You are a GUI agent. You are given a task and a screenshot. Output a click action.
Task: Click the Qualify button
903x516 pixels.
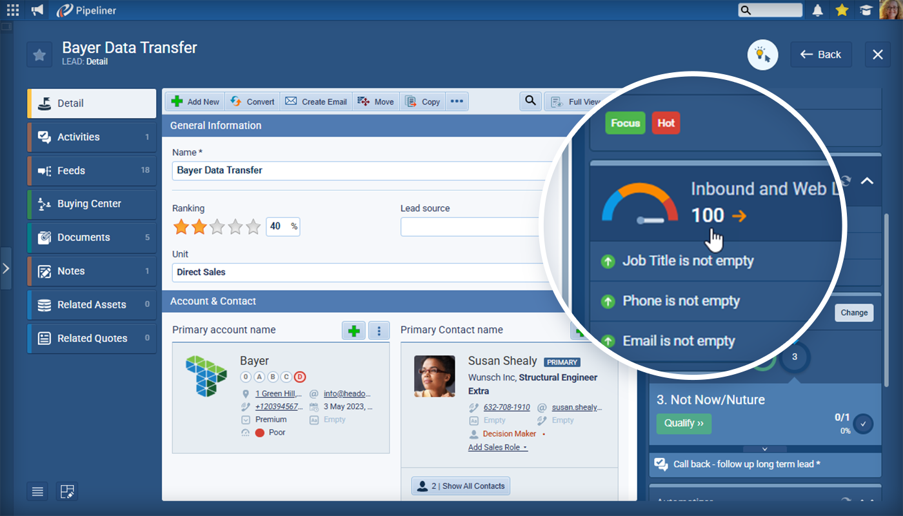click(684, 424)
